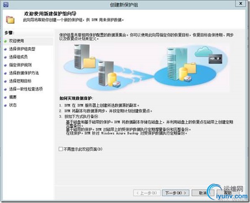Select the 欢迎使用 step
Image resolution: width=250 pixels, height=203 pixels.
[x=16, y=41]
